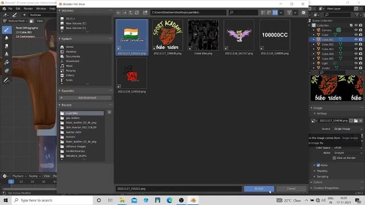
Task: Select the Smear tool in toolbar
Action: click(x=7, y=46)
